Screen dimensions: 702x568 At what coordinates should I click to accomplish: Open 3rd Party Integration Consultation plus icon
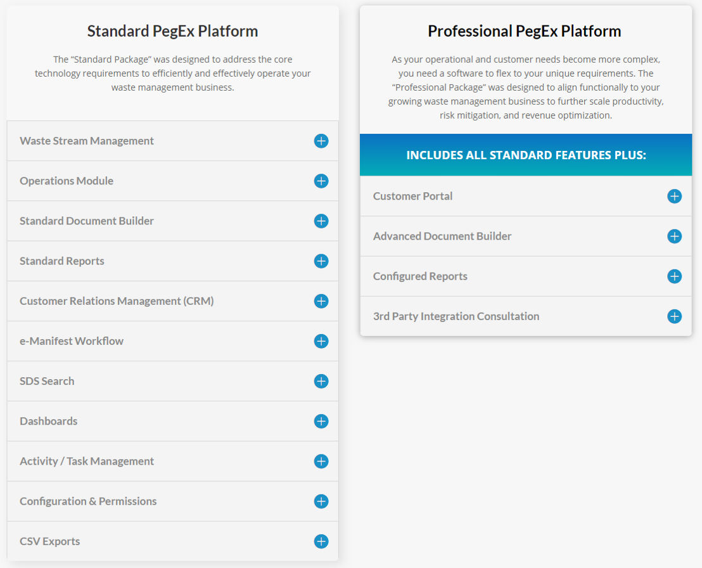pos(674,316)
